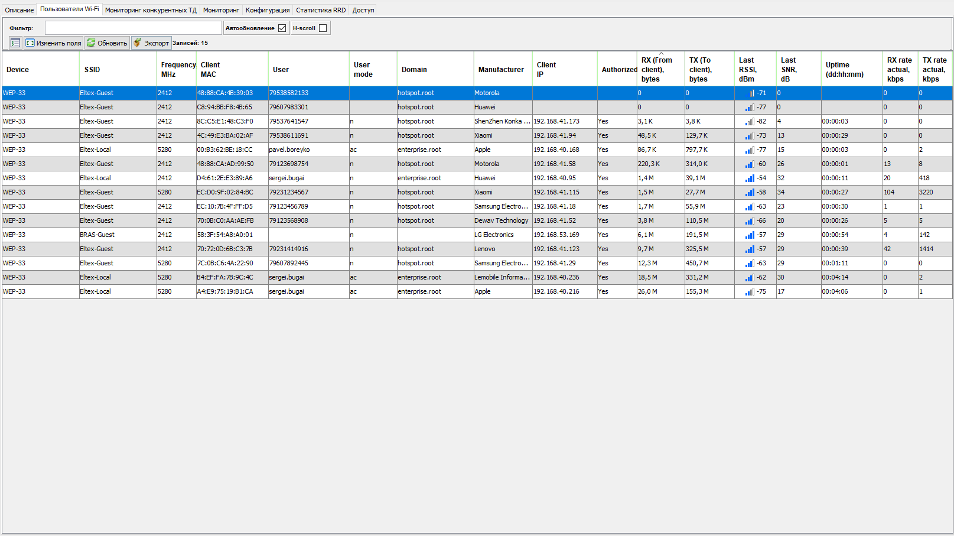Click MAC address EC:10:7B:4F:FF:D5
The width and height of the screenshot is (954, 536).
pyautogui.click(x=232, y=207)
